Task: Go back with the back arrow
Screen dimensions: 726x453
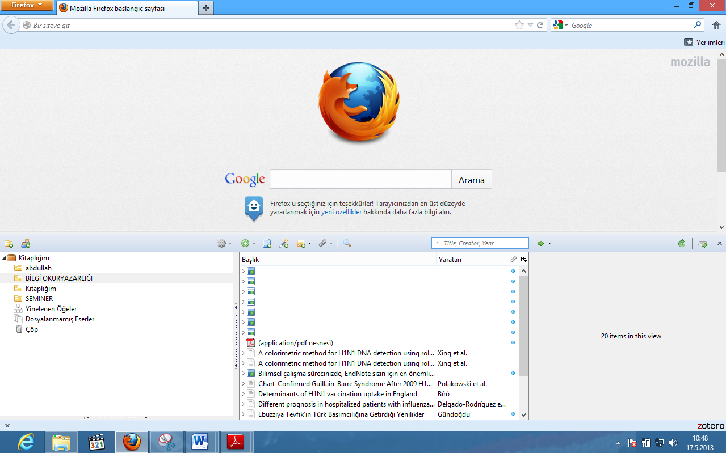Action: [x=11, y=25]
